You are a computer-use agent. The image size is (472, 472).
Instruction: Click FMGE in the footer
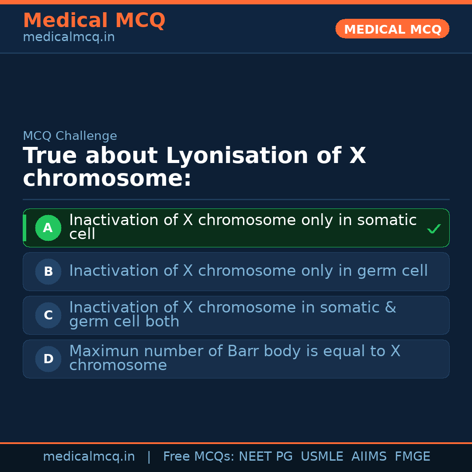pyautogui.click(x=412, y=457)
